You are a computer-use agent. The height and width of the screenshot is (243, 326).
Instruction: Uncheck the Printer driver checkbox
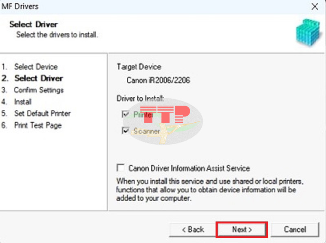point(126,114)
